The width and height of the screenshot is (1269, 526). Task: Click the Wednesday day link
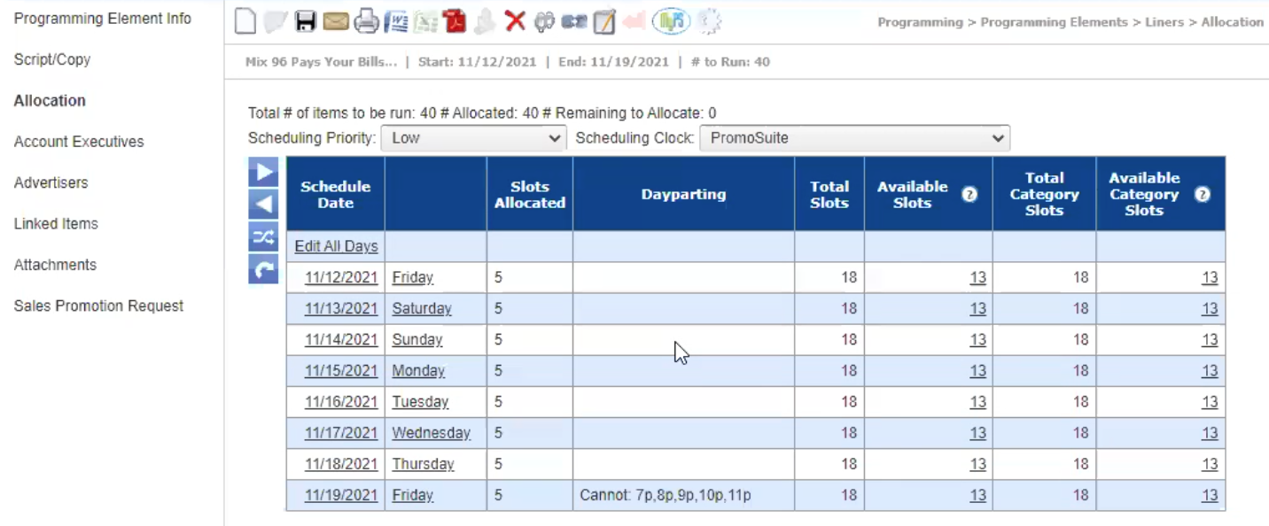[432, 433]
